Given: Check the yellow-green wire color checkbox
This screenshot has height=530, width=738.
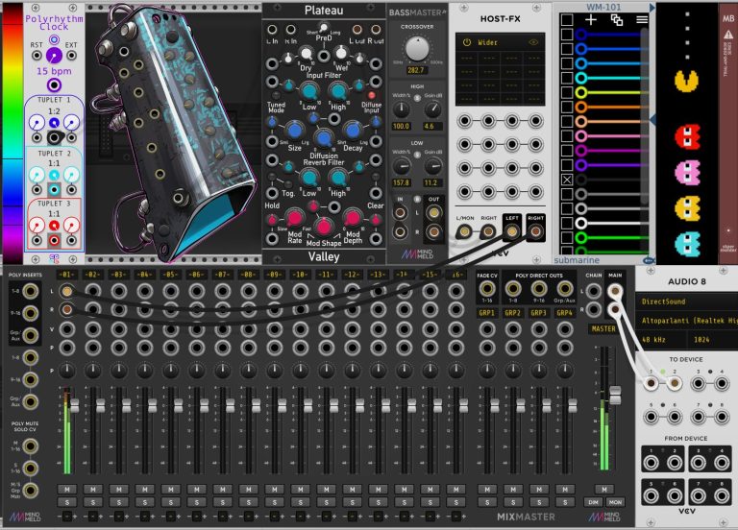Looking at the screenshot, I should tap(567, 92).
